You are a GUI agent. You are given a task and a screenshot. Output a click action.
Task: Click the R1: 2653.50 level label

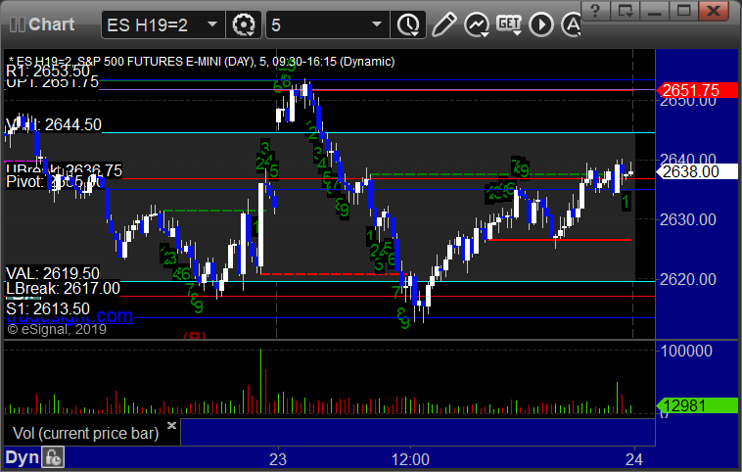pyautogui.click(x=48, y=71)
